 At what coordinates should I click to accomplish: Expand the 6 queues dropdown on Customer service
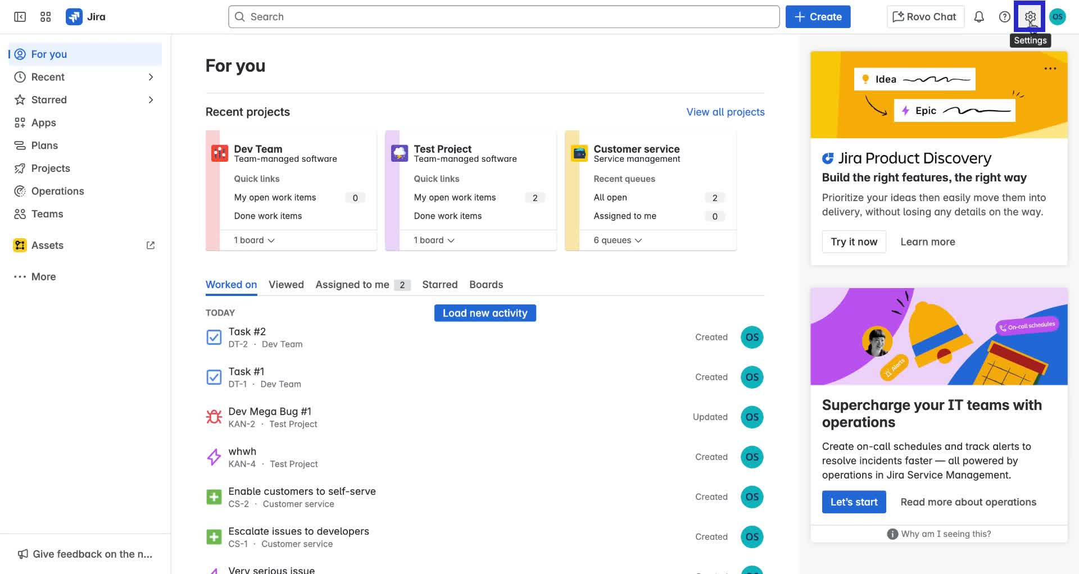(x=616, y=240)
